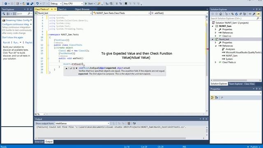Click Home icon in Solution Explorer

[221, 14]
